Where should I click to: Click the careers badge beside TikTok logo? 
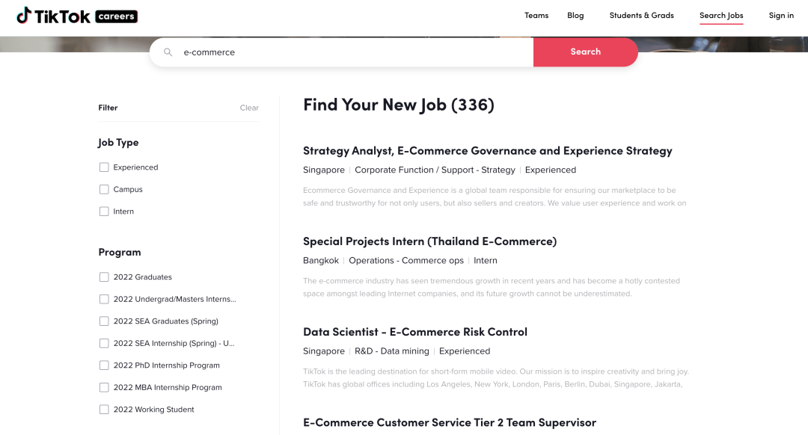click(116, 16)
